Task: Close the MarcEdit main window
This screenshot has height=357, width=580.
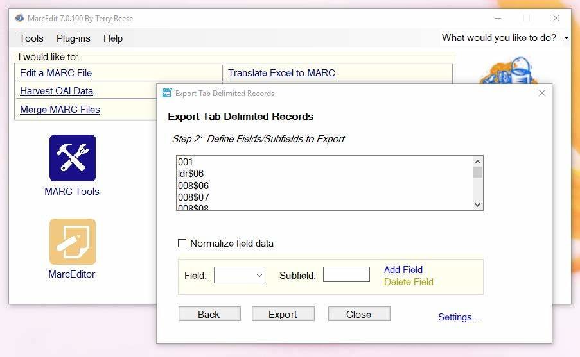Action: coord(556,18)
